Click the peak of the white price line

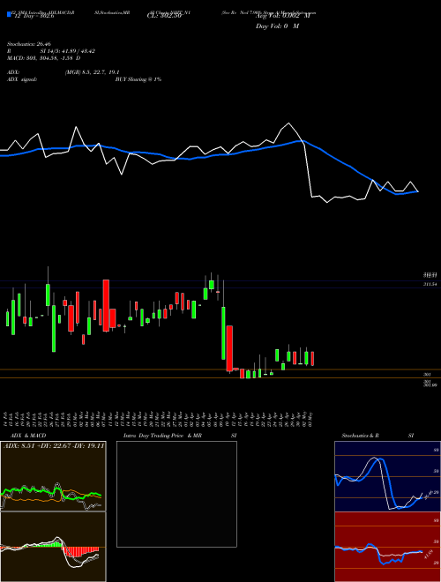coord(288,123)
